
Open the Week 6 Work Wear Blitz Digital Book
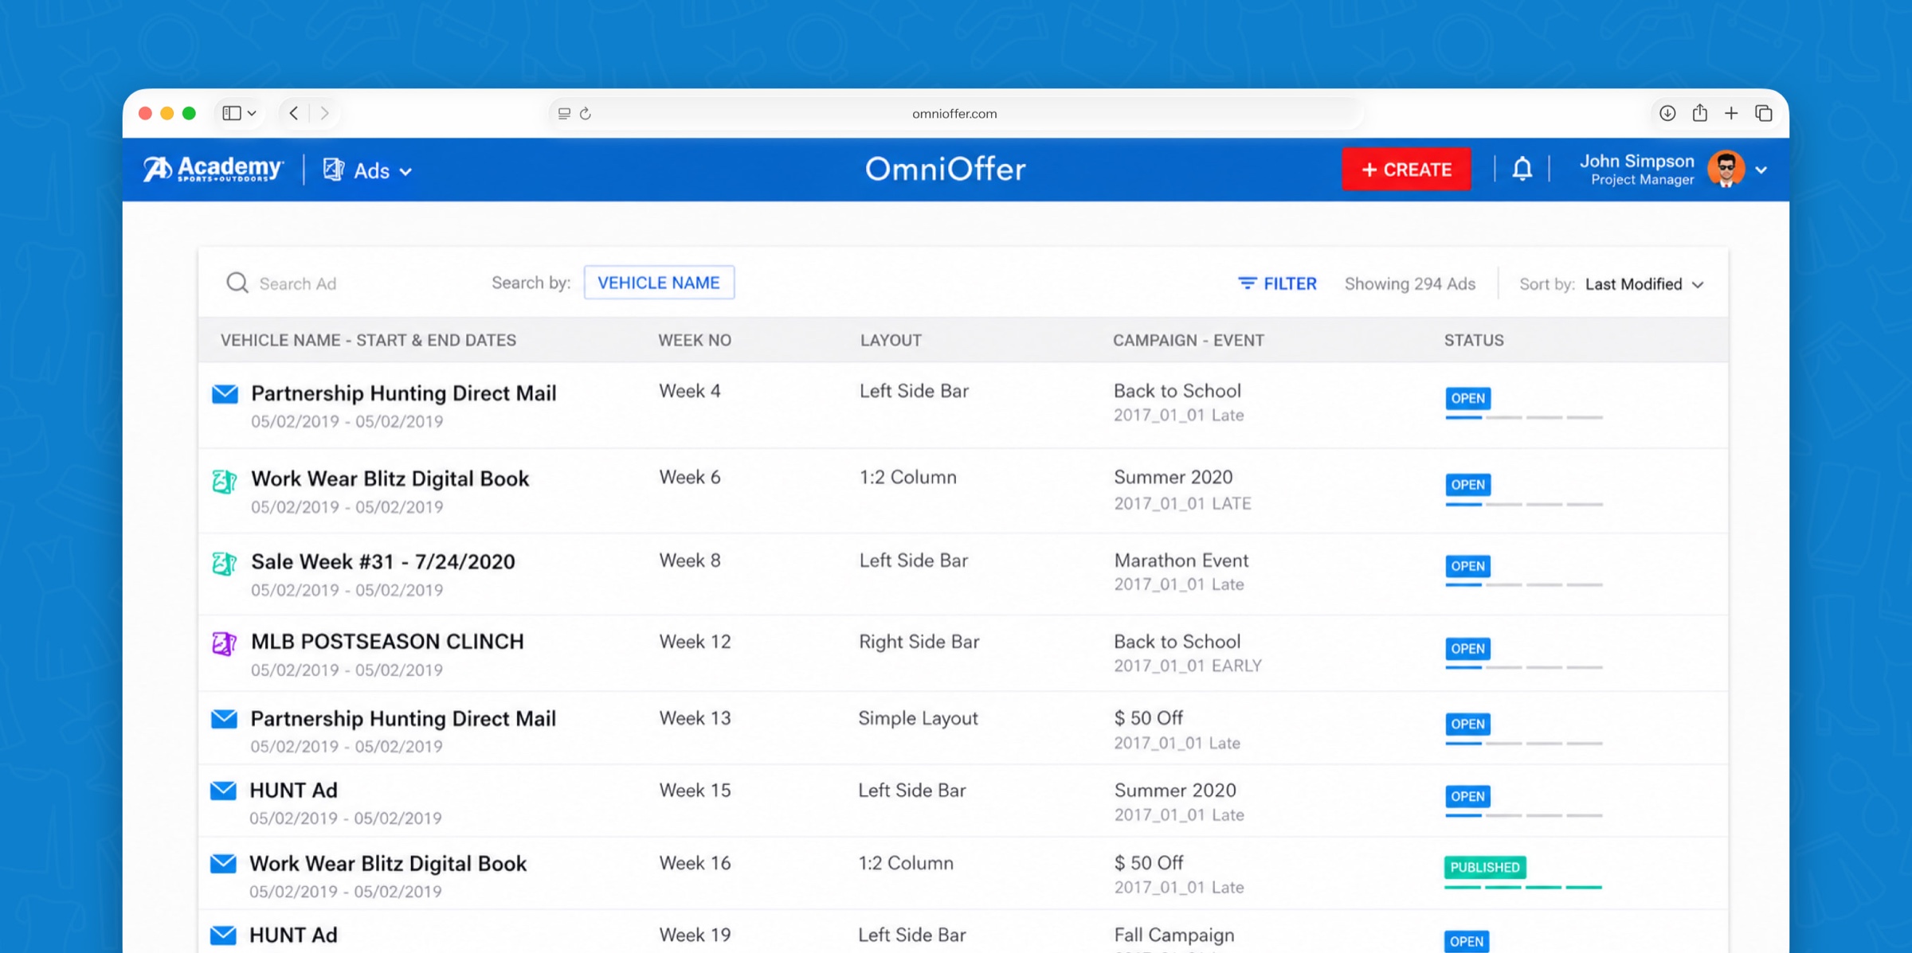pos(390,478)
